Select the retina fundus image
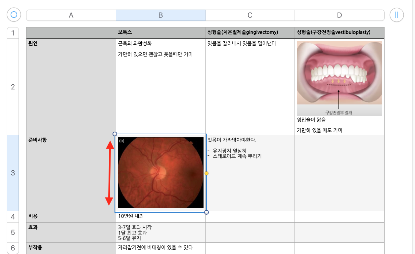 coord(161,173)
